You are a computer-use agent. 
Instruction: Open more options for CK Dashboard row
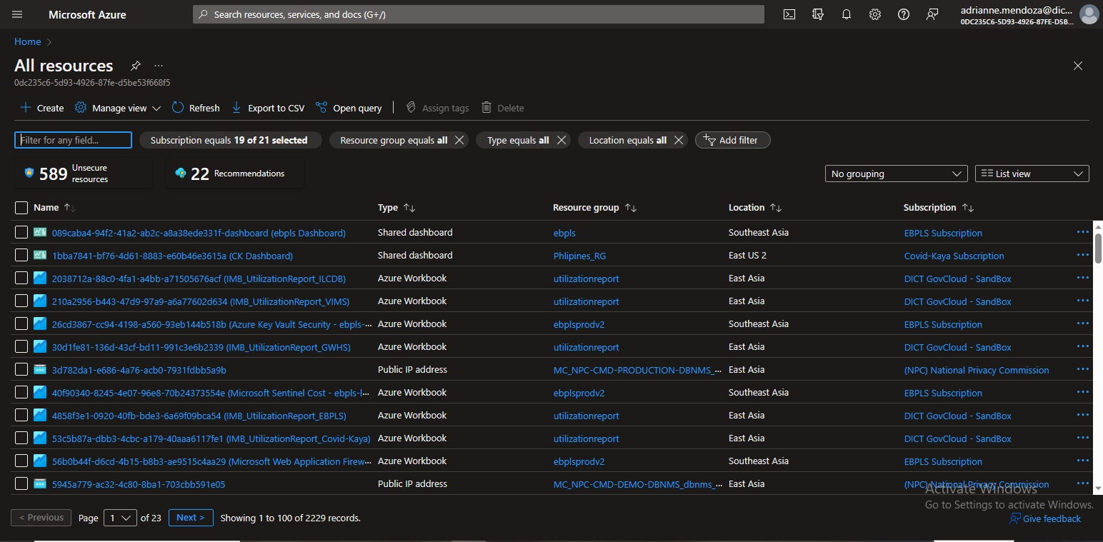tap(1082, 255)
